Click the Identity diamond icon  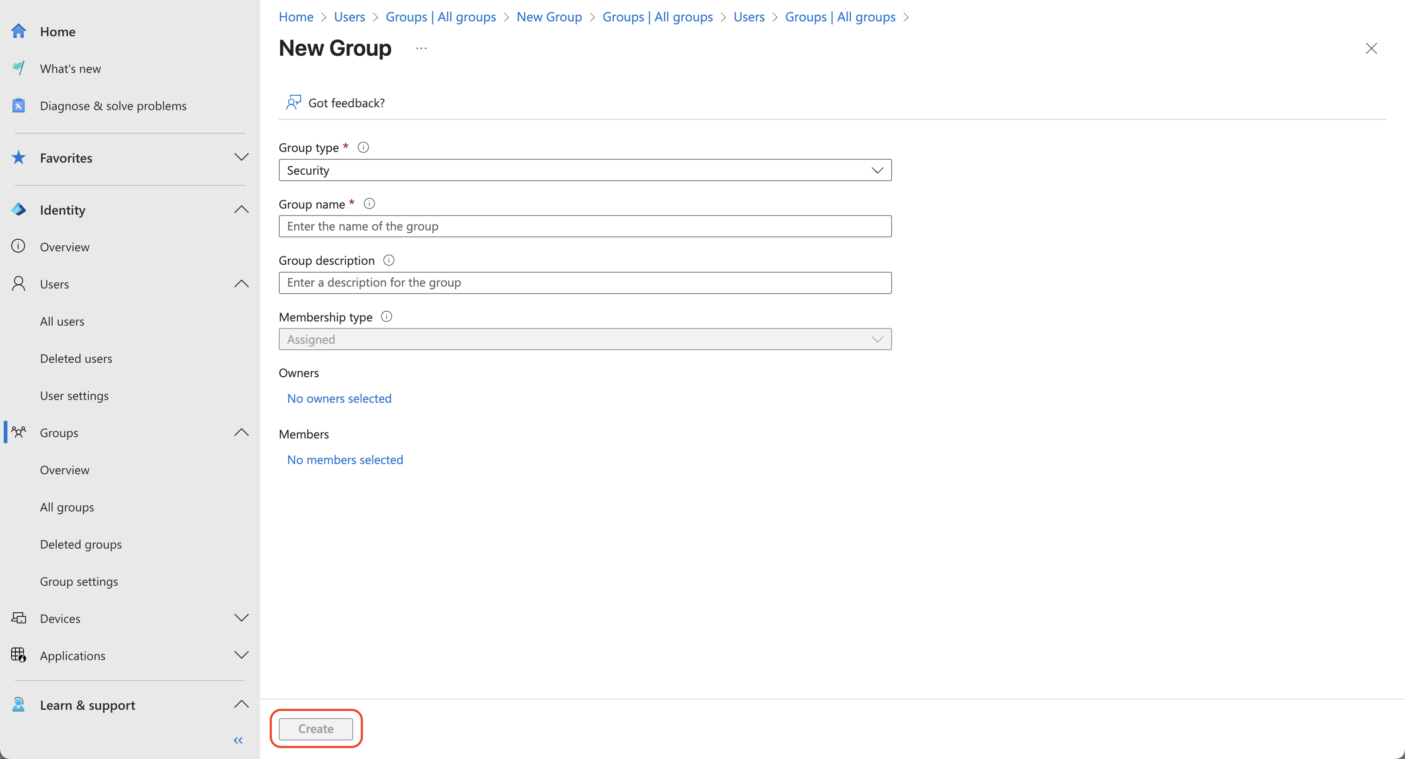(x=19, y=209)
